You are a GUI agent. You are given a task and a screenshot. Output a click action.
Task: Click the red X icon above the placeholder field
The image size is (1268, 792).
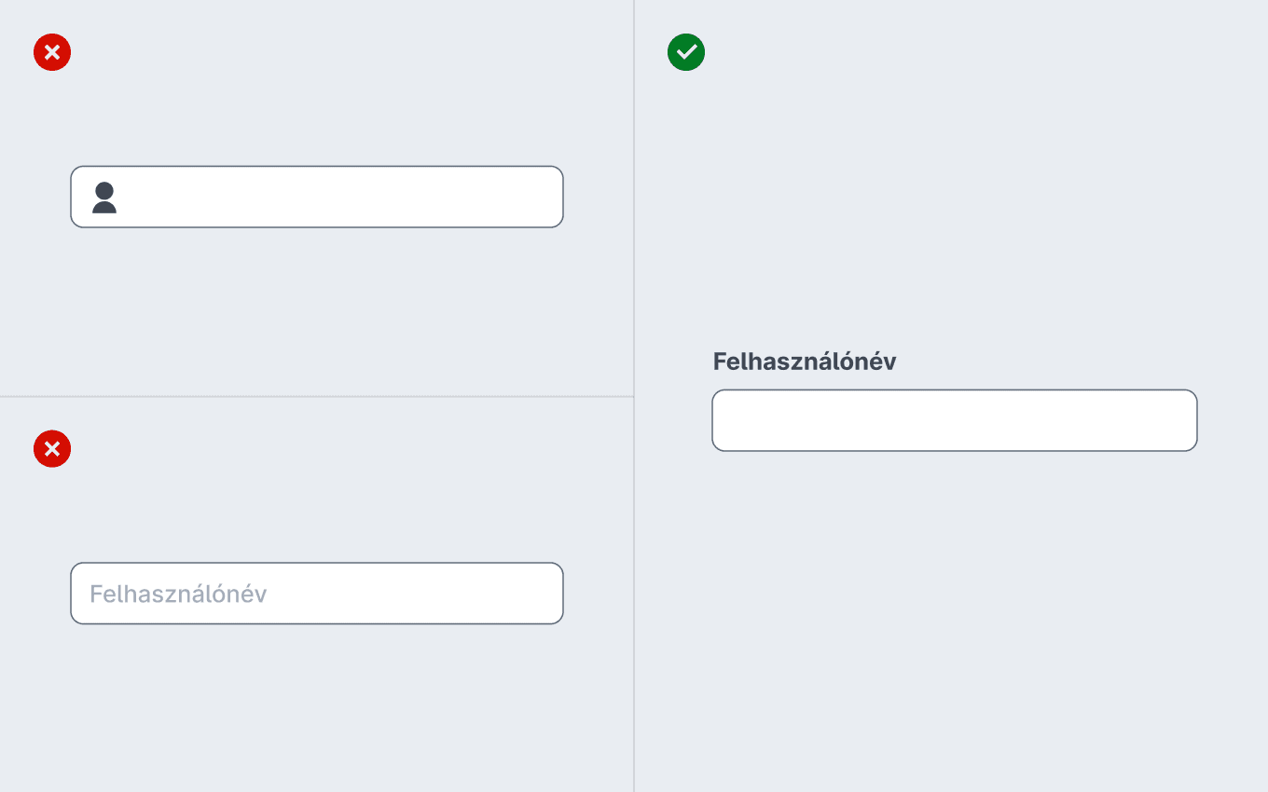pos(52,449)
